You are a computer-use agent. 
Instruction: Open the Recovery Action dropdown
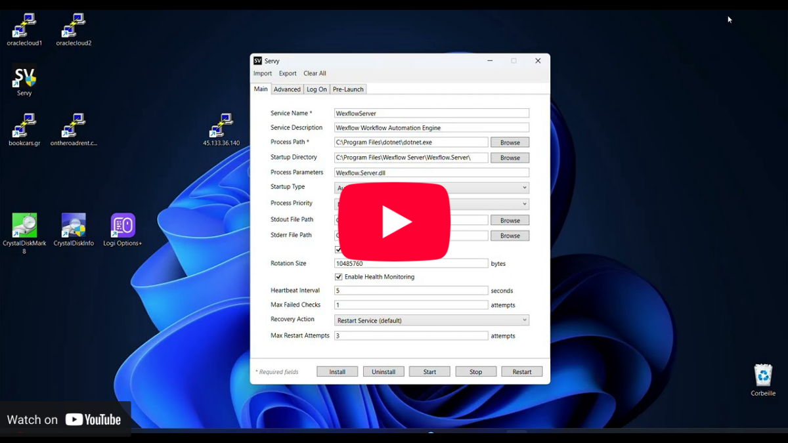click(431, 320)
